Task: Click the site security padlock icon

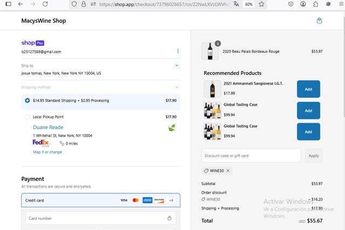Action: click(x=84, y=4)
